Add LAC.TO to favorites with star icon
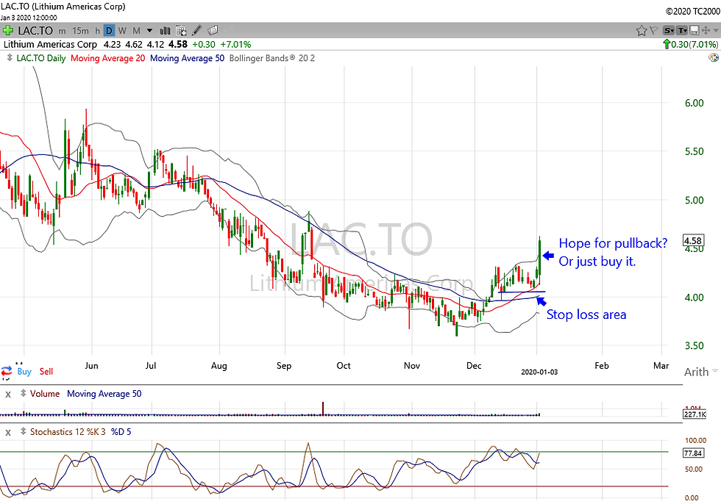 [x=641, y=31]
